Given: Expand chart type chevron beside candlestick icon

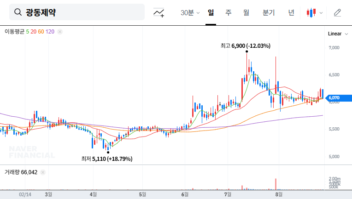Looking at the screenshot, I should [321, 13].
